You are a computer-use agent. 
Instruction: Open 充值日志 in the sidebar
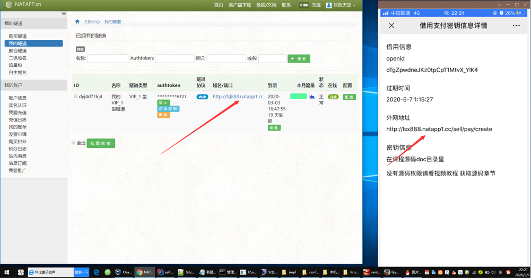pos(18,120)
